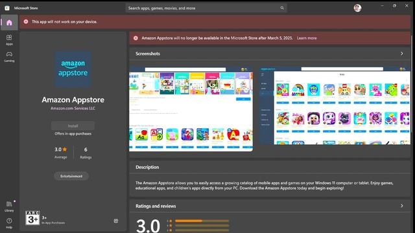The height and width of the screenshot is (233, 415).
Task: Click 'Offers in-app purchases' text
Action: coord(73,134)
